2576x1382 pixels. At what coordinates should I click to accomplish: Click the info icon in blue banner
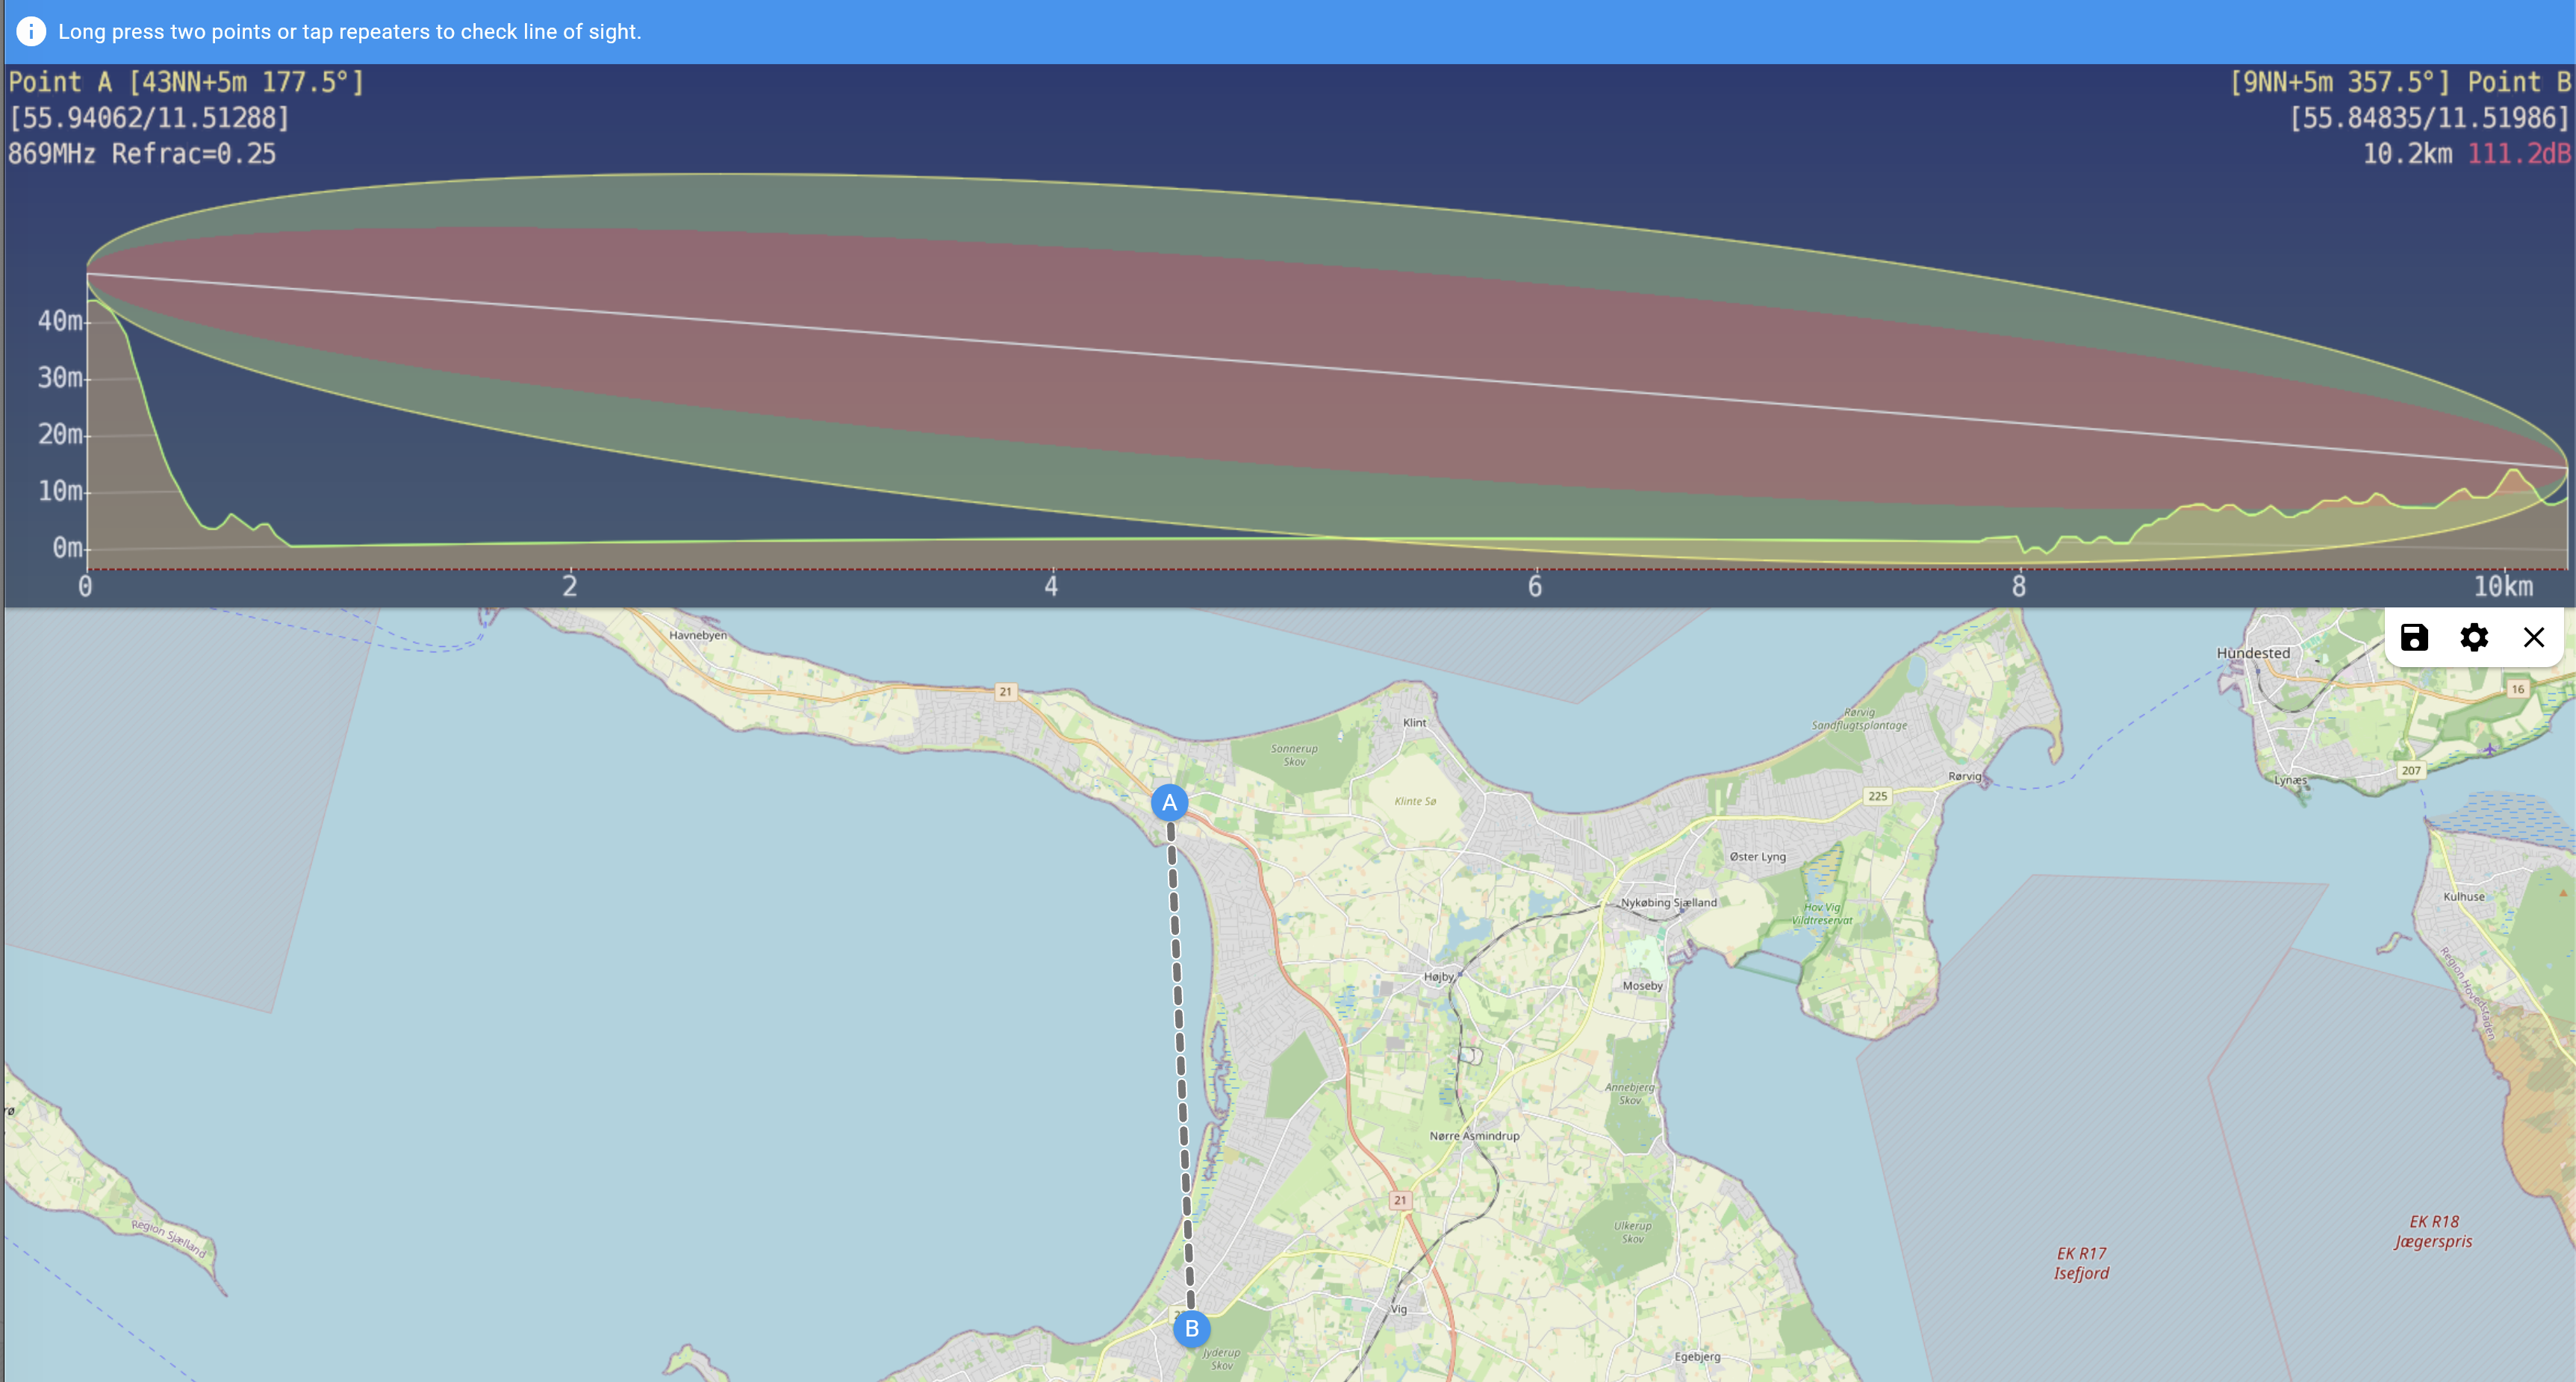tap(31, 31)
